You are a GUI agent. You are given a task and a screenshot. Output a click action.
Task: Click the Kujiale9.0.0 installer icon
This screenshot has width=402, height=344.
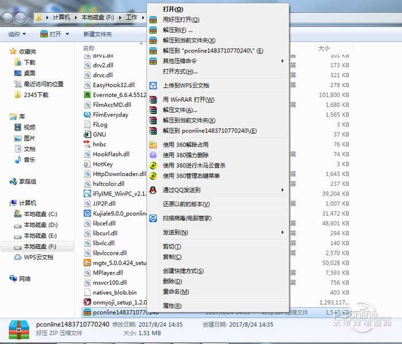(x=87, y=213)
